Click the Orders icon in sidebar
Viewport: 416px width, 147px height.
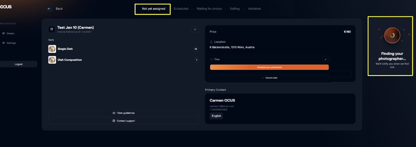click(4, 34)
